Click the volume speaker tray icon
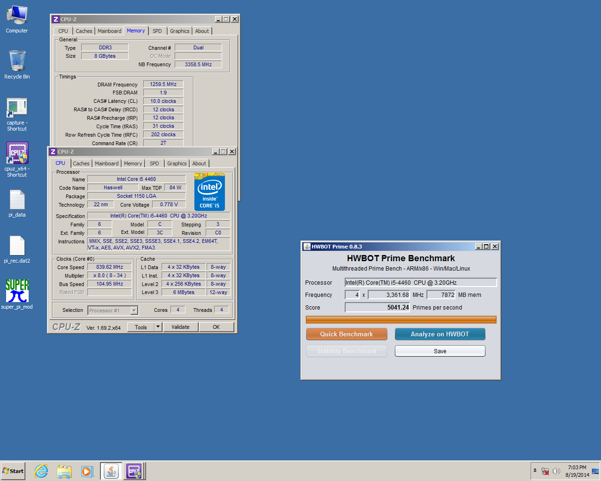 [x=556, y=471]
